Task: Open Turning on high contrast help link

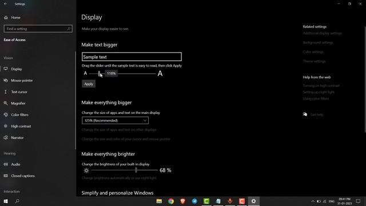Action: (x=321, y=86)
